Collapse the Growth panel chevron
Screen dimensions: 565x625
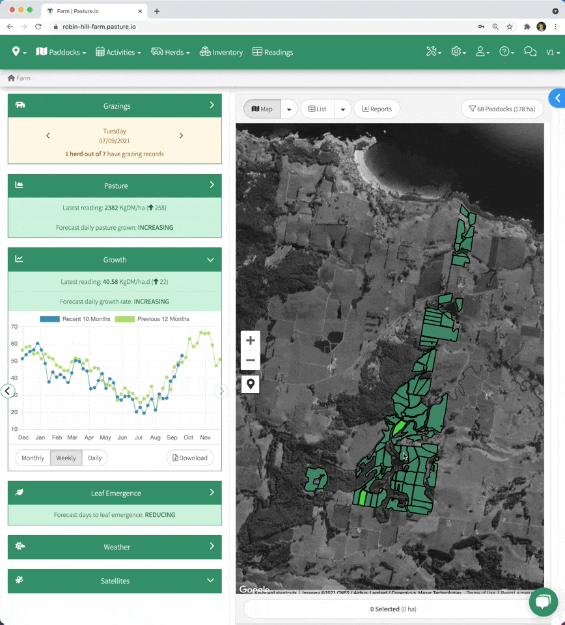tap(210, 259)
